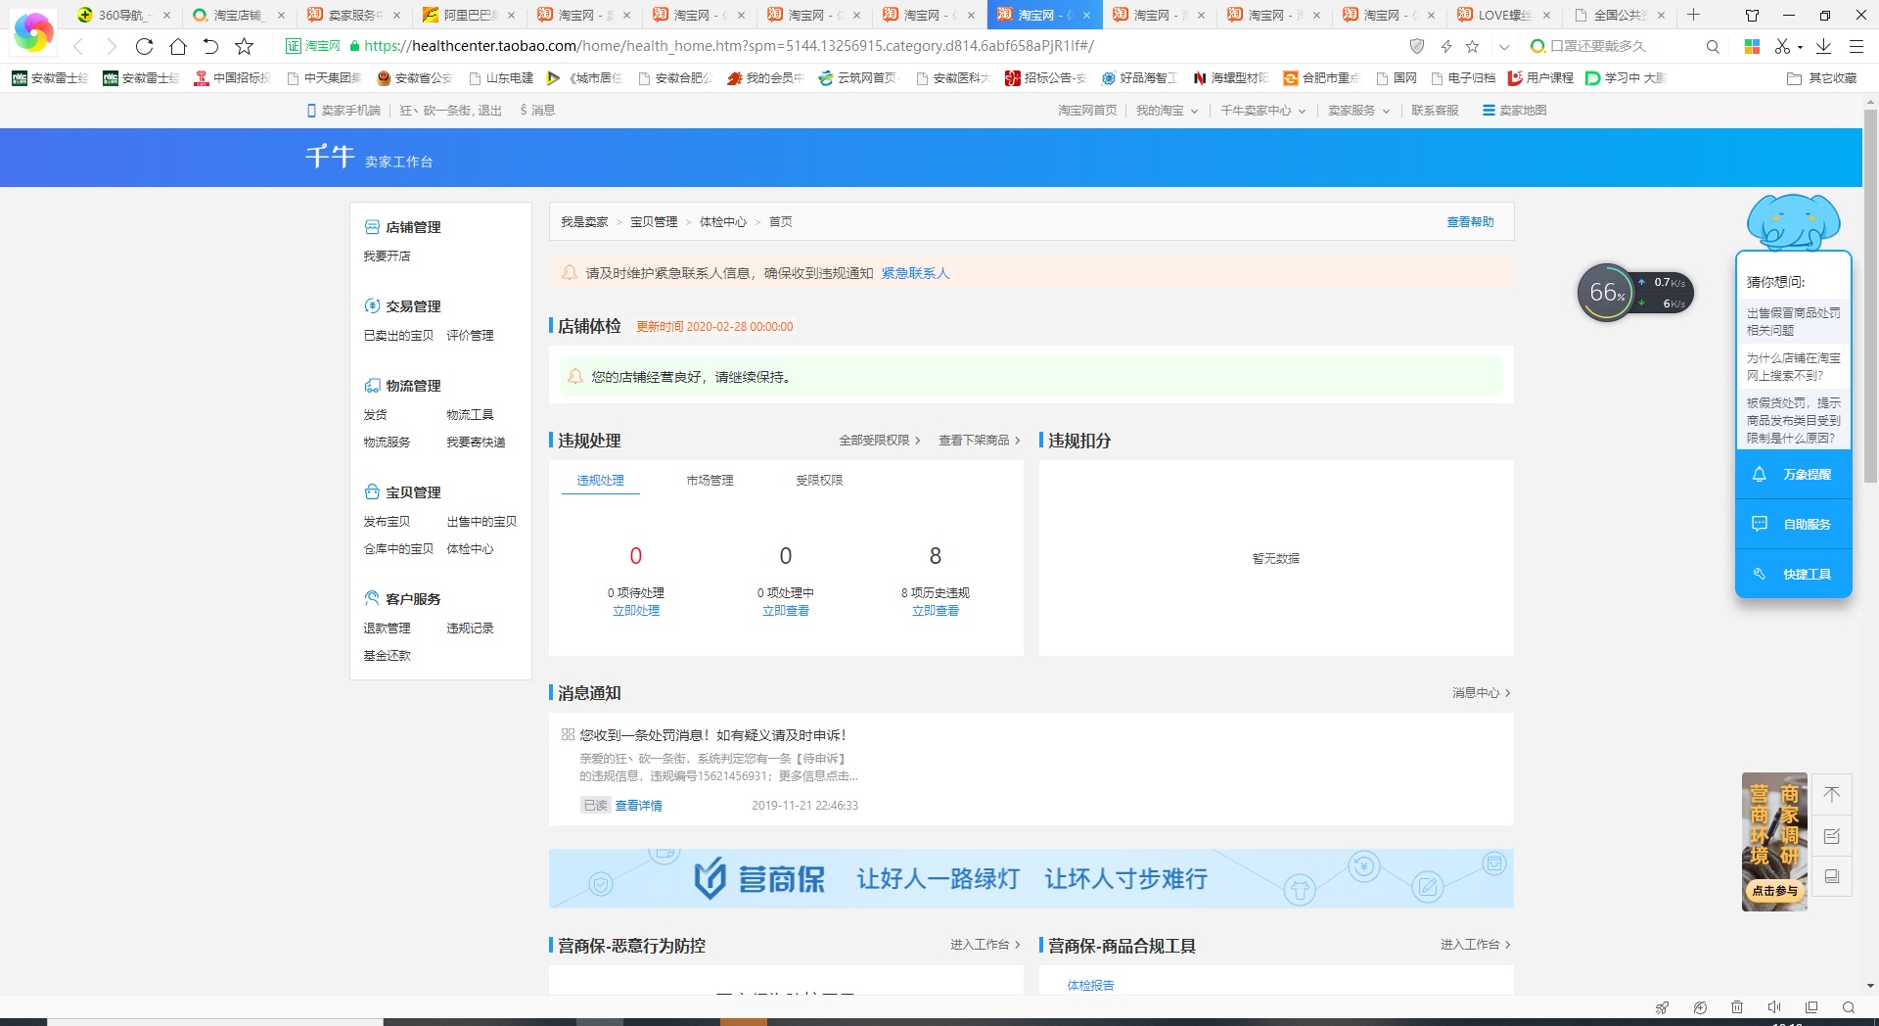The width and height of the screenshot is (1879, 1026).
Task: Click 违规记录 in sidebar
Action: coord(470,629)
